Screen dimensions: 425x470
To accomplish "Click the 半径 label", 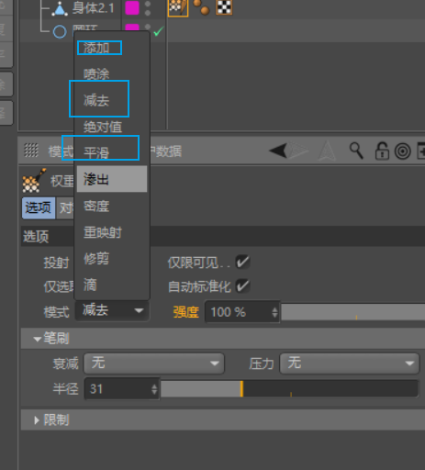I will tap(65, 388).
